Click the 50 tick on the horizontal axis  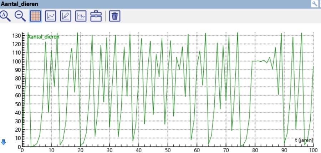168,150
